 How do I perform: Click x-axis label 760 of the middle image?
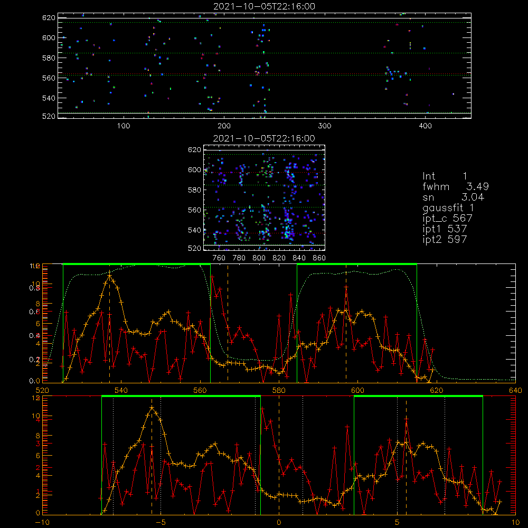click(x=219, y=258)
